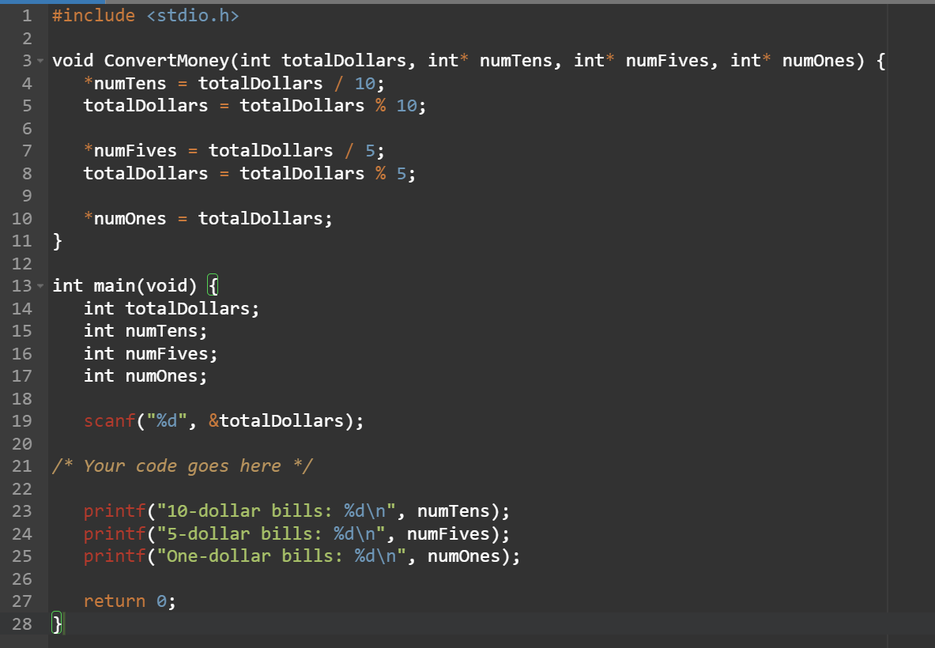
Task: Click the comment Your code goes here
Action: click(182, 465)
